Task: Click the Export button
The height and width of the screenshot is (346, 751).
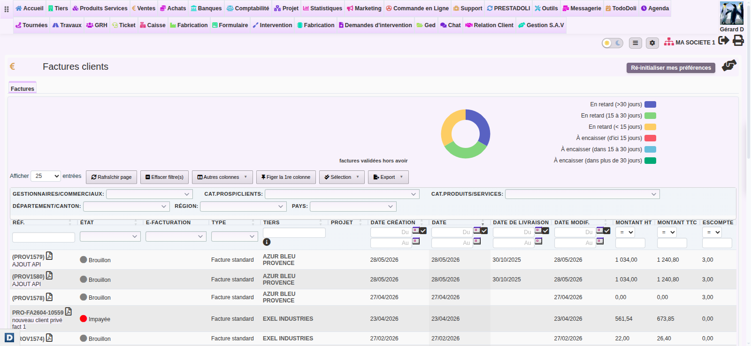Action: (x=388, y=177)
